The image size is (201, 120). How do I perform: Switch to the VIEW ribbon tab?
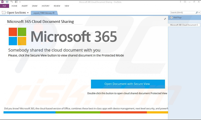pyautogui.click(x=67, y=6)
